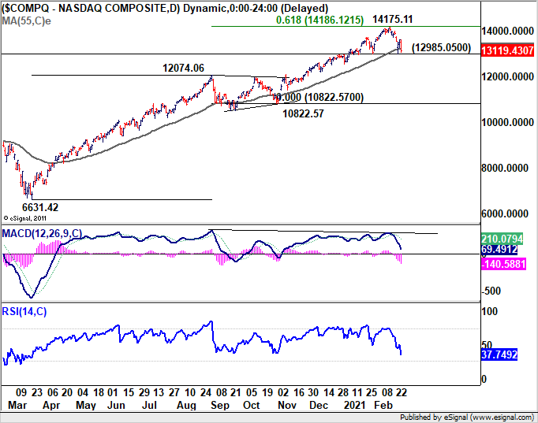The width and height of the screenshot is (538, 423).
Task: Select the 12074.06 peak annotation
Action: 183,68
